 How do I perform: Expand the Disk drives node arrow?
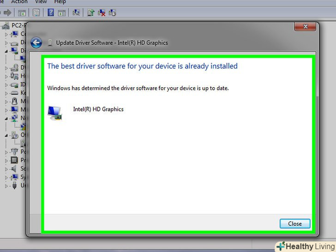coord(6,43)
